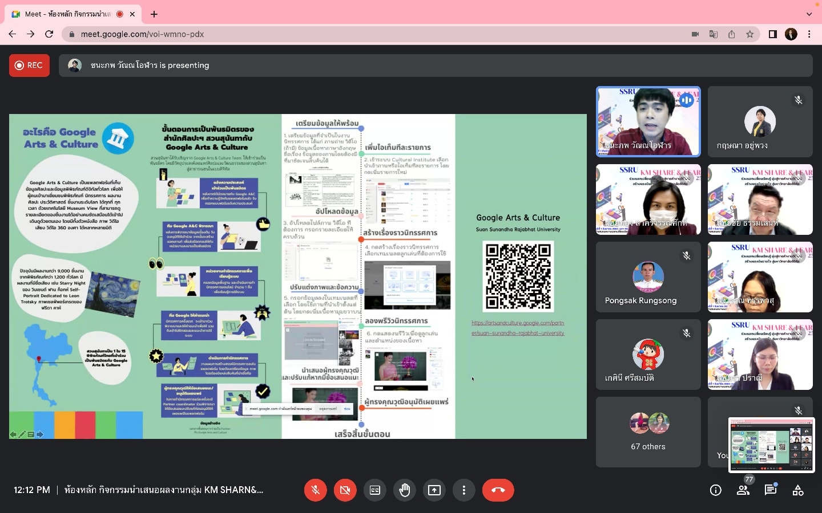Image resolution: width=822 pixels, height=513 pixels.
Task: Toggle closed captions on
Action: (375, 490)
